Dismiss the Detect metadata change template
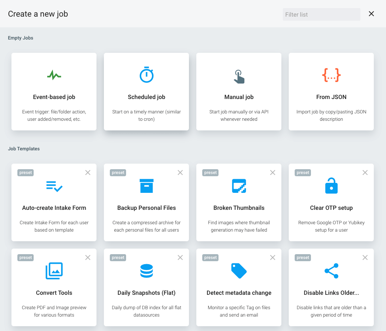 (272, 257)
